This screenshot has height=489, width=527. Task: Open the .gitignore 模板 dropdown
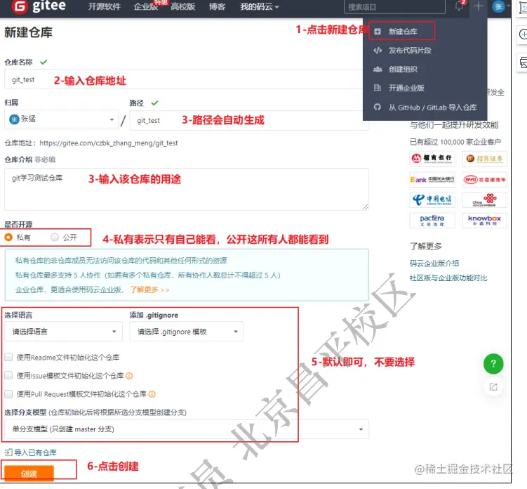click(x=187, y=332)
